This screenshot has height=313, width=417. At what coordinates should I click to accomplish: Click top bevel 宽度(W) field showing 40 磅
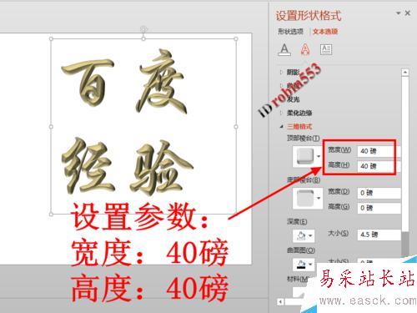(379, 151)
